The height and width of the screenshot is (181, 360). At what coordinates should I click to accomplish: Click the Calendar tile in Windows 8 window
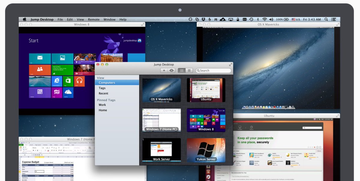40,92
